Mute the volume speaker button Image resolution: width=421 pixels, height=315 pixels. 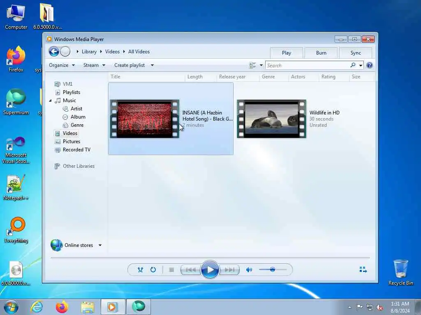[249, 270]
